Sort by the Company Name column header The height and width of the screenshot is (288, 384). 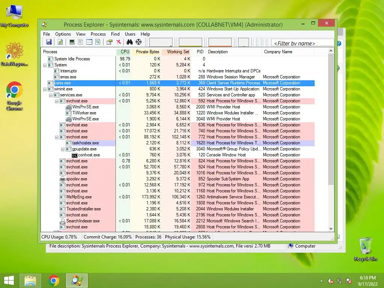[x=288, y=52]
